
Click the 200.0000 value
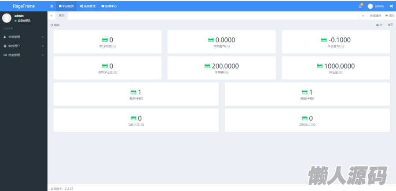pos(225,66)
